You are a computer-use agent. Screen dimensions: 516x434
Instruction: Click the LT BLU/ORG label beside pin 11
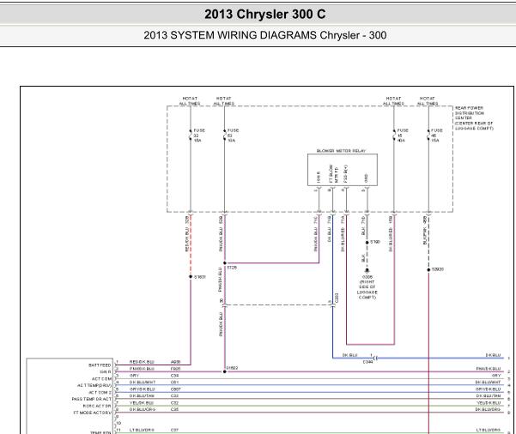pyautogui.click(x=142, y=430)
